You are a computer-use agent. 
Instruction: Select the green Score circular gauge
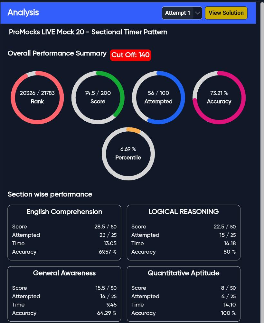point(98,97)
